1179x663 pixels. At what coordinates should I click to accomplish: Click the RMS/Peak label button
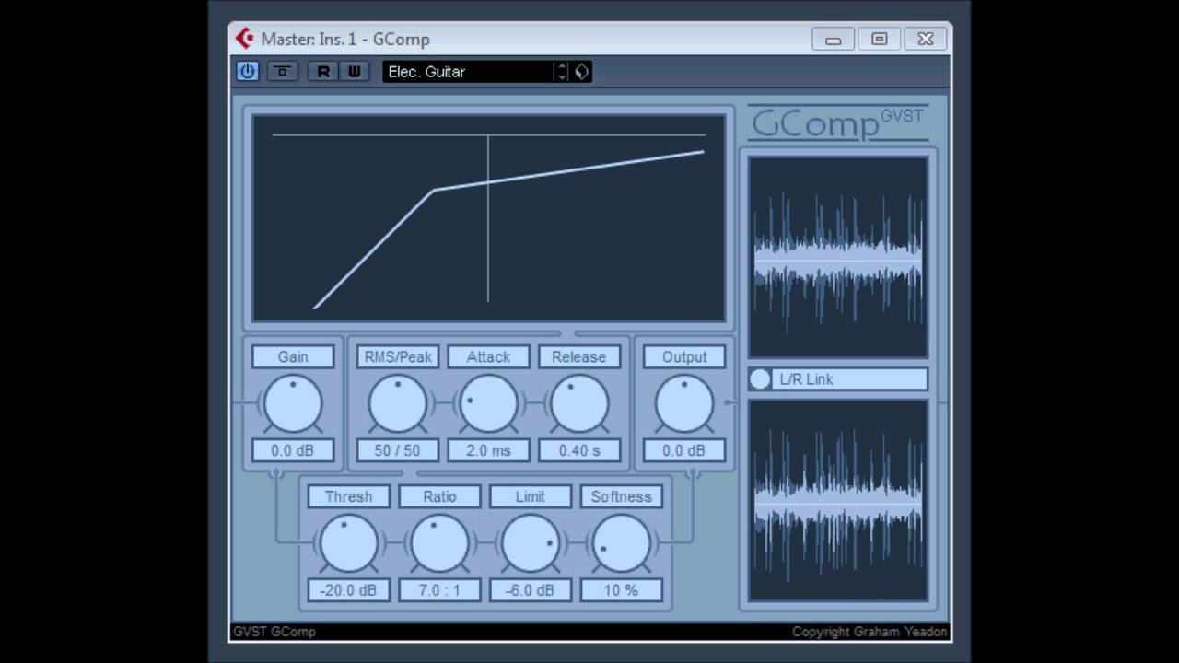(398, 356)
